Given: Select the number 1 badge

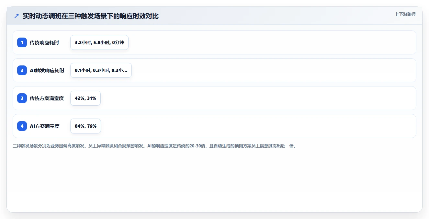Looking at the screenshot, I should pos(22,42).
